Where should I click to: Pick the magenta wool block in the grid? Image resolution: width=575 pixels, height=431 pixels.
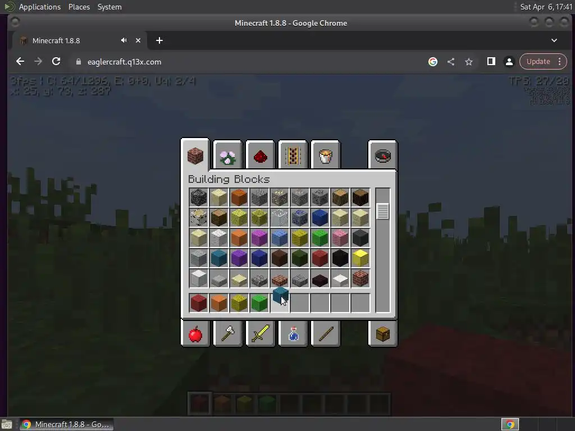click(x=259, y=238)
